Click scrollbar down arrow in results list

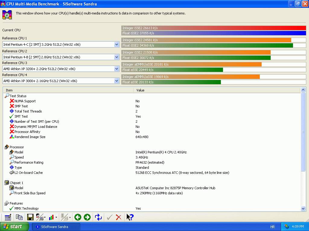point(303,208)
